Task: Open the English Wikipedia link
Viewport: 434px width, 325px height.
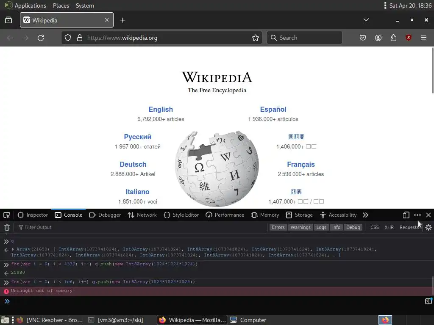Action: click(161, 110)
